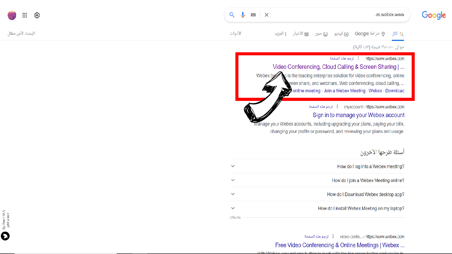
Task: Clear the search box with X
Action: [266, 15]
